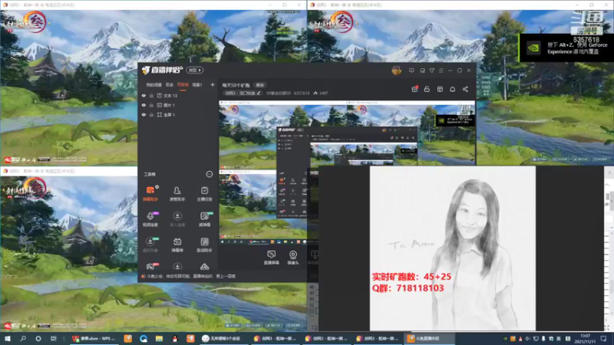Select the 图片 1 source row

pyautogui.click(x=178, y=105)
